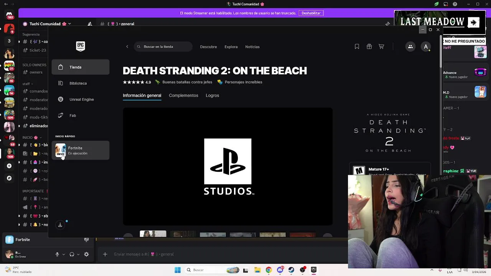Open Discord user settings gear

point(86,254)
